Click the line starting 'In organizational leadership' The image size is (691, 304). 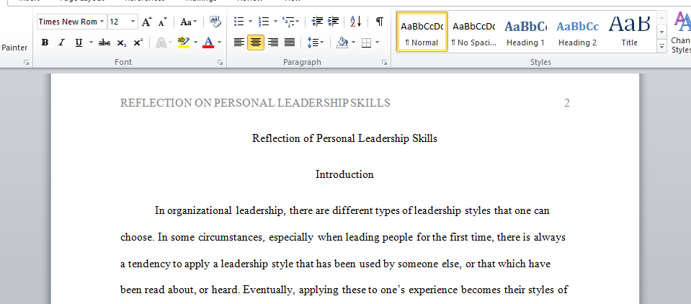tap(352, 210)
